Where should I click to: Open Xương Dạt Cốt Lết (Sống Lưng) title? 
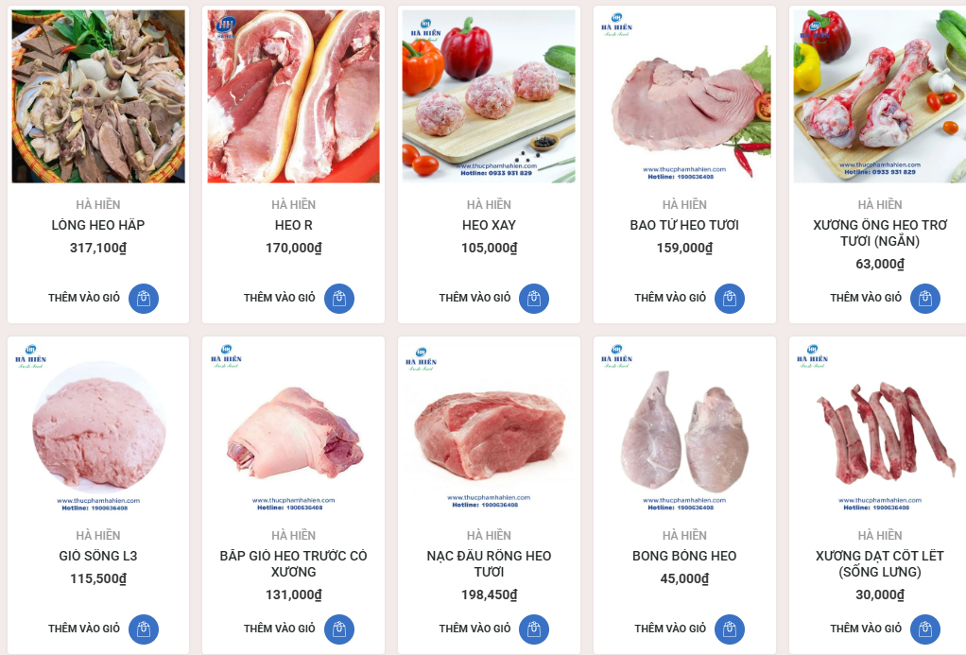coord(880,564)
